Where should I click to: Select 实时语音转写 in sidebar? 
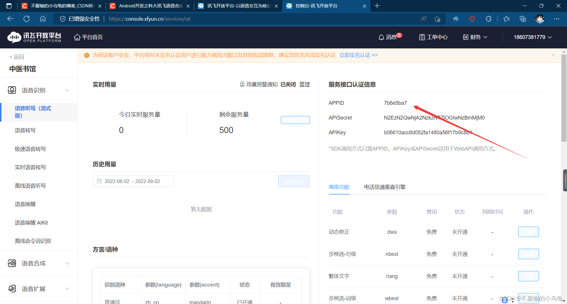click(30, 167)
